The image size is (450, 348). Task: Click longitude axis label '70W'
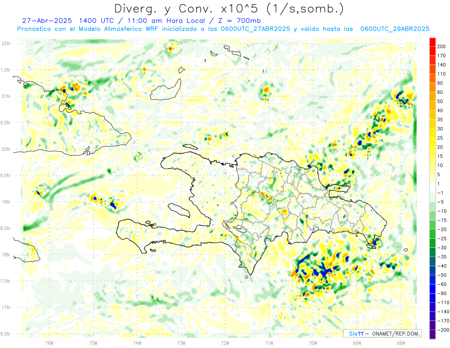[x=313, y=343]
